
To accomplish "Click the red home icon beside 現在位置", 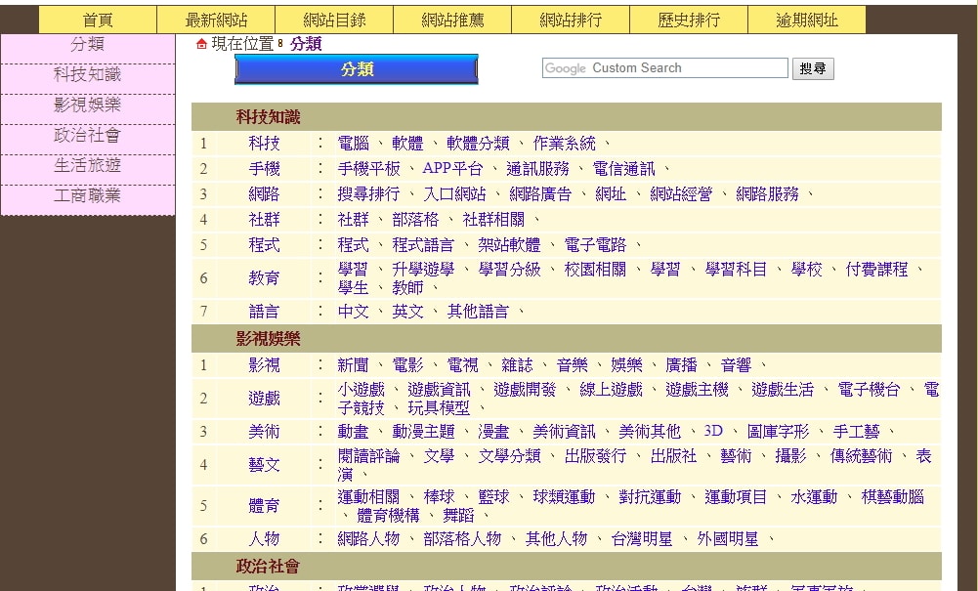I will pyautogui.click(x=201, y=44).
